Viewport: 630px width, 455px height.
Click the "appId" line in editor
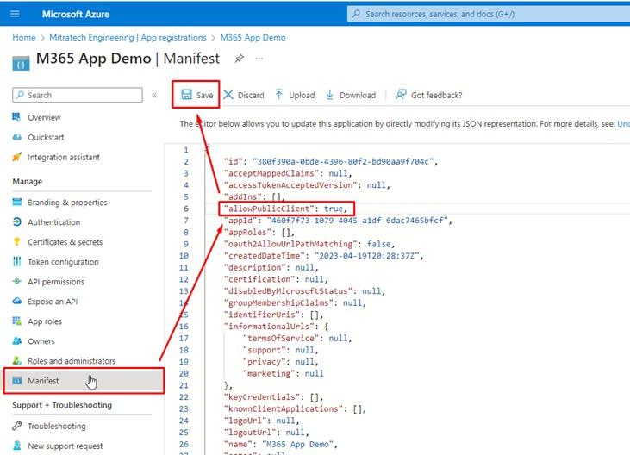(338, 221)
